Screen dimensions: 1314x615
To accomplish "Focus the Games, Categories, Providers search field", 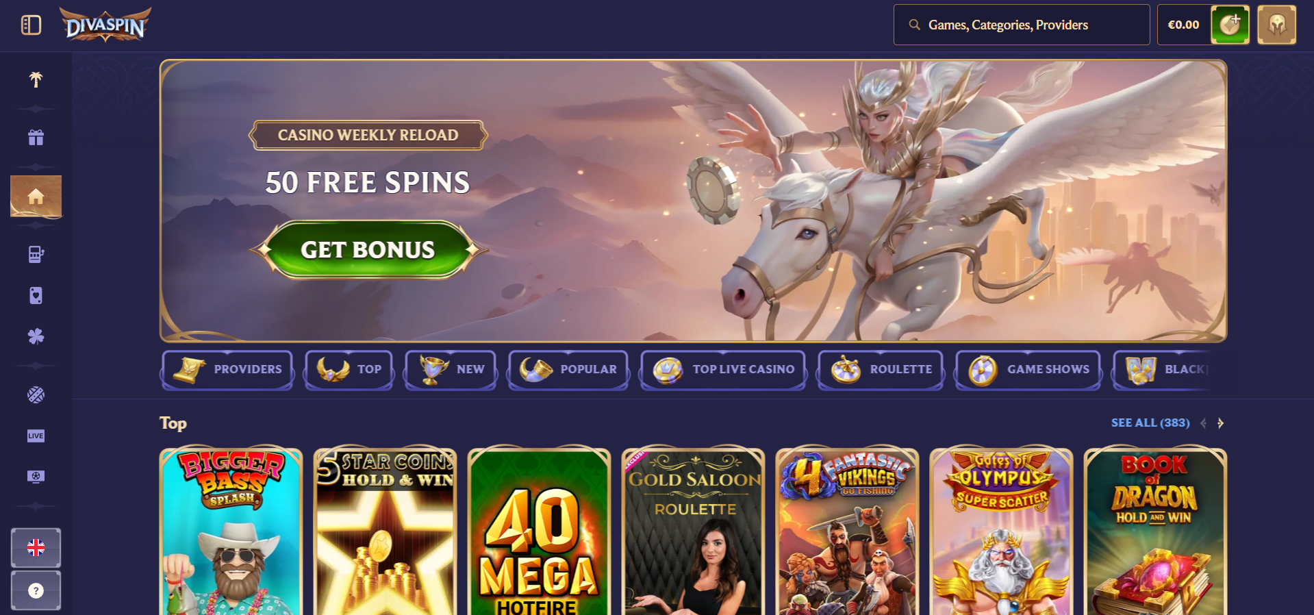I will point(1022,25).
